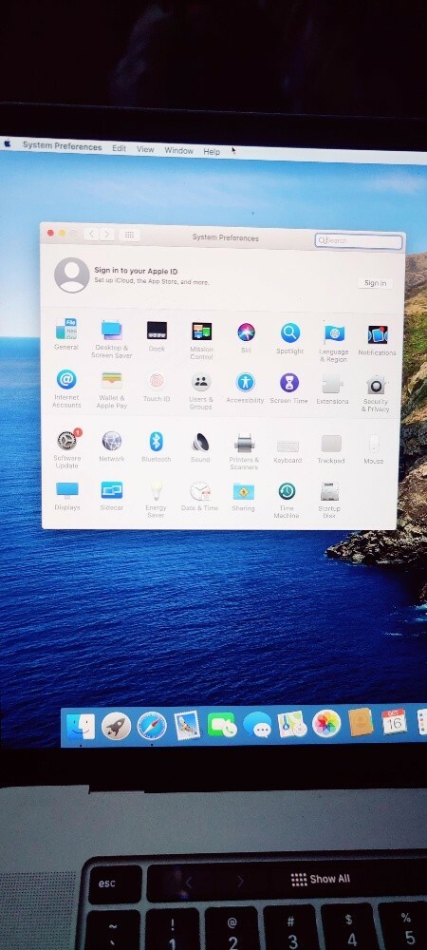Screen dimensions: 427x950
Task: Go back with the toolbar back arrow
Action: coord(91,234)
